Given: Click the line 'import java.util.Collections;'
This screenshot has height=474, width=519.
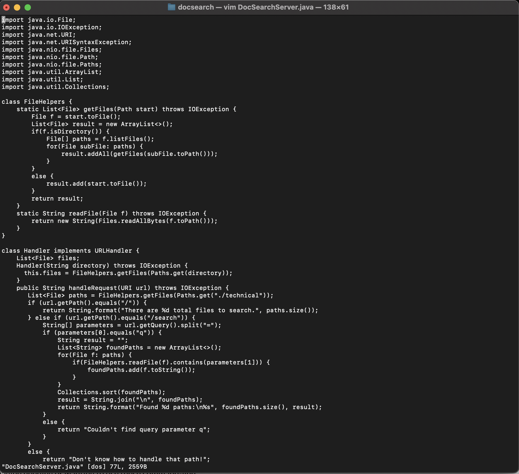Looking at the screenshot, I should point(56,87).
